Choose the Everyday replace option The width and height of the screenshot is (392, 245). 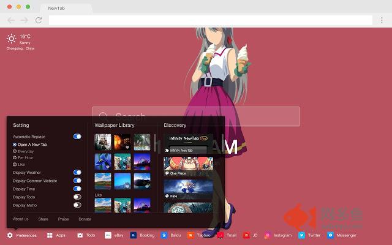[x=15, y=151]
